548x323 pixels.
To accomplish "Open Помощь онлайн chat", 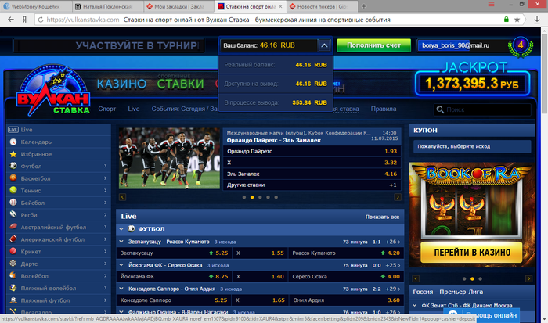I will click(x=481, y=315).
